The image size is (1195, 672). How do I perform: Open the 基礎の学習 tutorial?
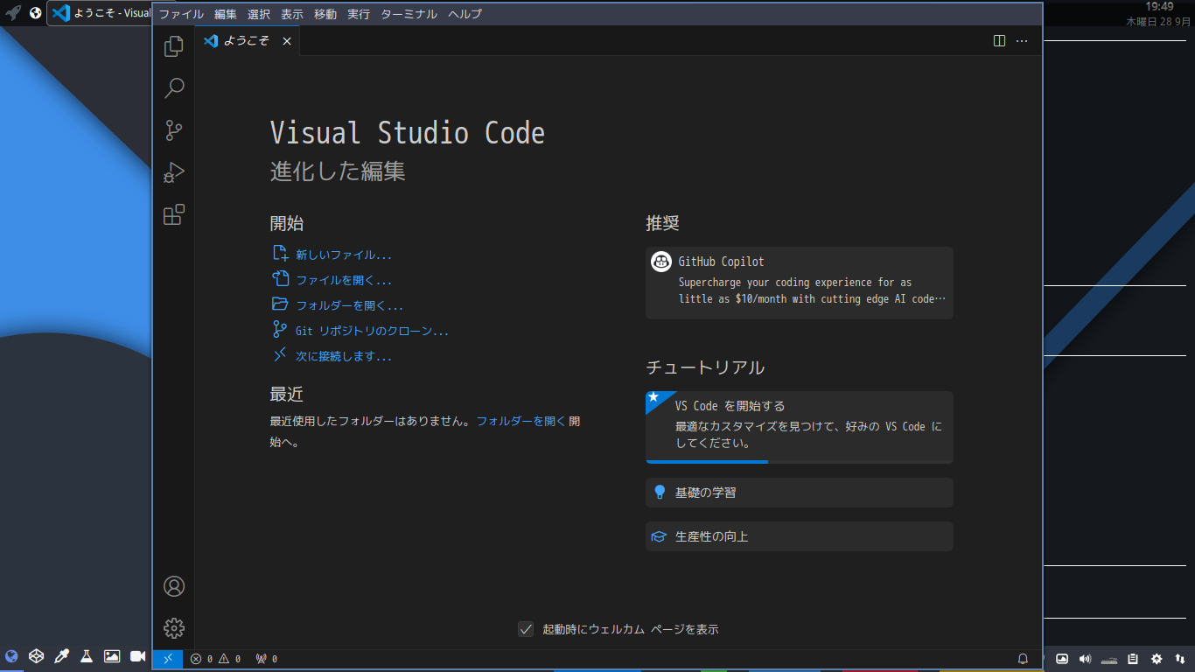[800, 493]
